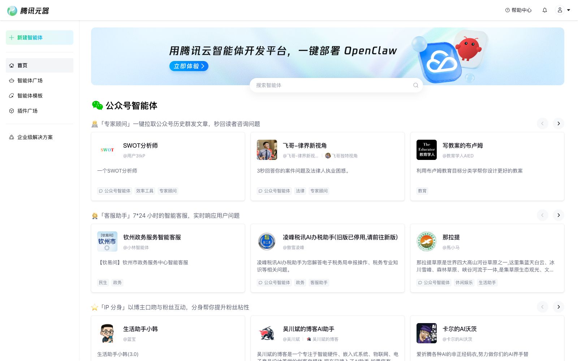
Task: Open SWOT分析师 card title
Action: (x=141, y=145)
